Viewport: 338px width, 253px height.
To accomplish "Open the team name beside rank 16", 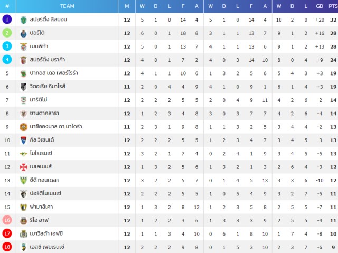I will (39, 220).
